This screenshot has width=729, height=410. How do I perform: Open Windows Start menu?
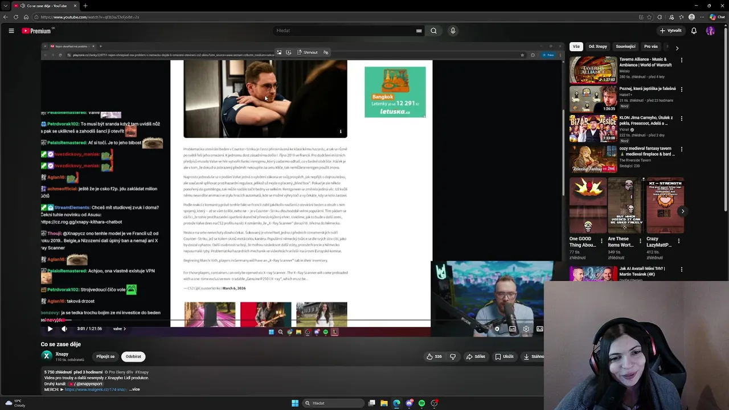point(295,403)
